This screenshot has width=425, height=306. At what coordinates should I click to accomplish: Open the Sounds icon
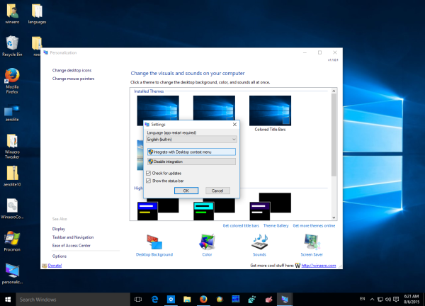point(259,242)
